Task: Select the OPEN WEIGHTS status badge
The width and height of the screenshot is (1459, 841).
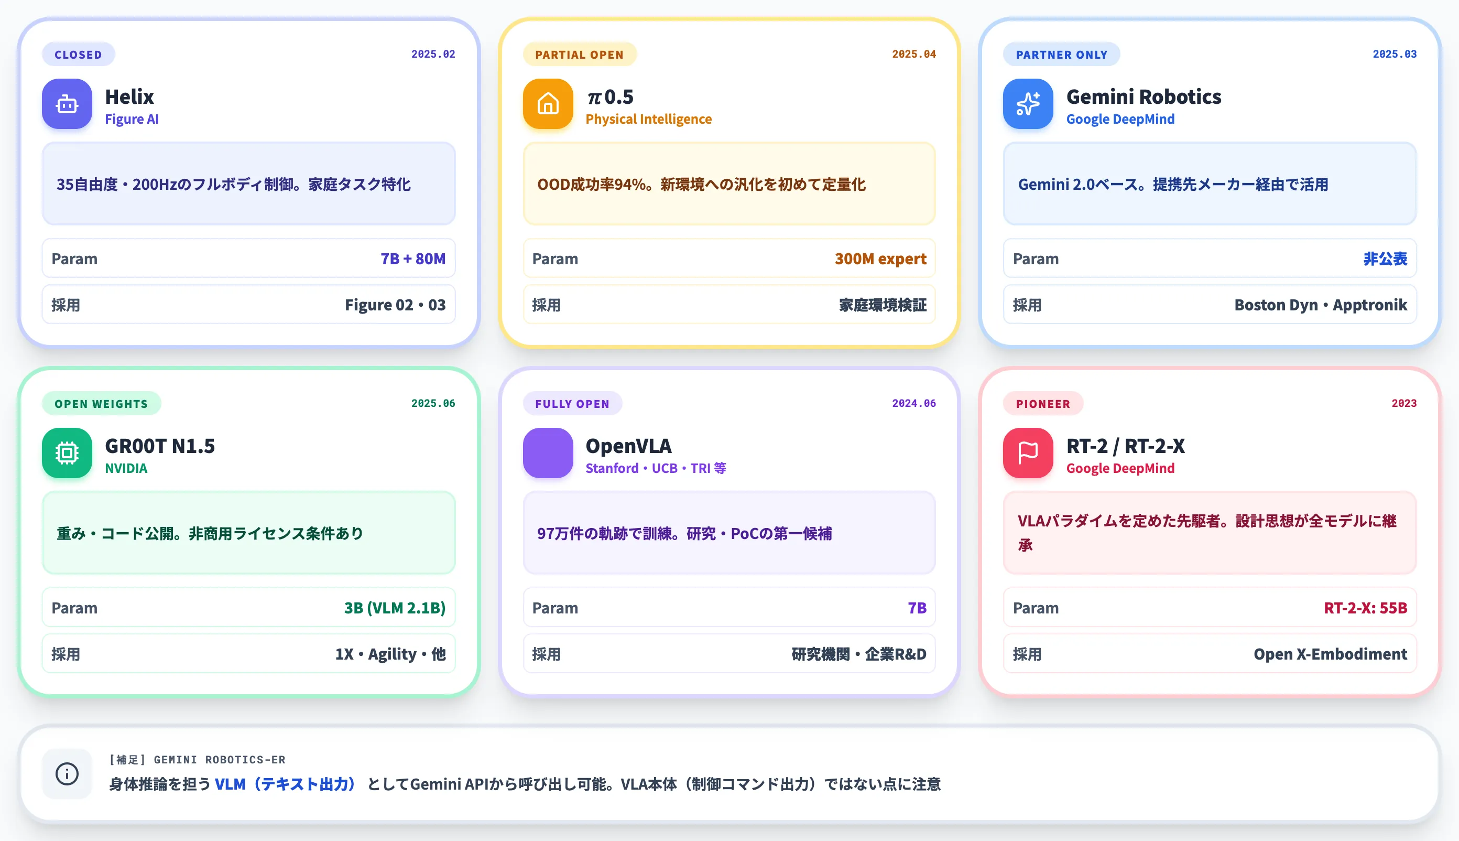Action: tap(102, 404)
